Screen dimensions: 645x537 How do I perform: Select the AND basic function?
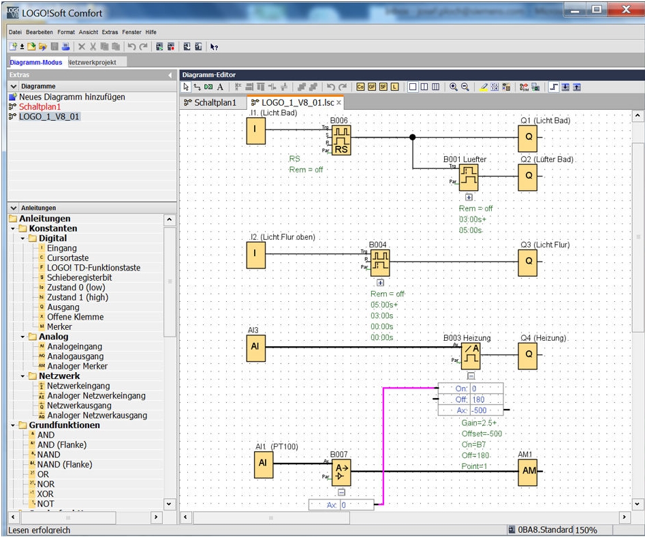(46, 435)
